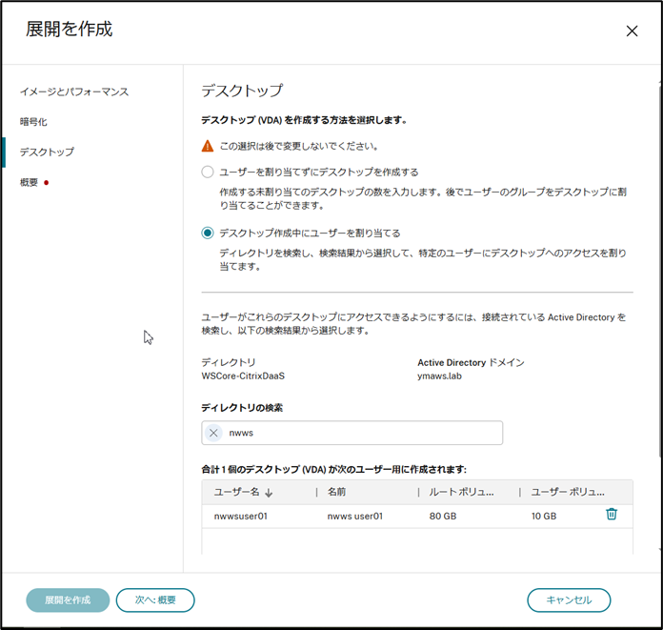Click the この選択は後で変更しないでください warning text
Screen dimensions: 663x630
(x=298, y=146)
